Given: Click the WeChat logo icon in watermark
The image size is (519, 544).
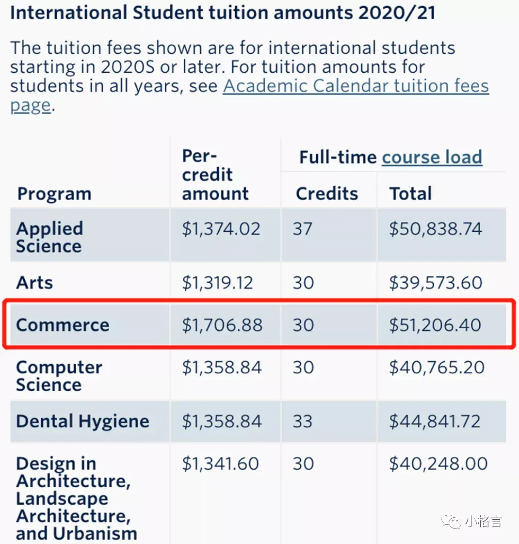Looking at the screenshot, I should pyautogui.click(x=454, y=521).
